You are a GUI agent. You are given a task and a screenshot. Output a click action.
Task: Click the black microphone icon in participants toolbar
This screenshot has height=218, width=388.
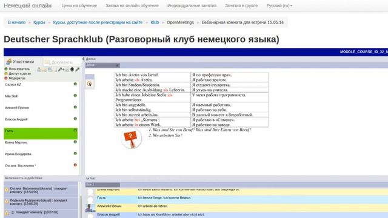(x=72, y=70)
